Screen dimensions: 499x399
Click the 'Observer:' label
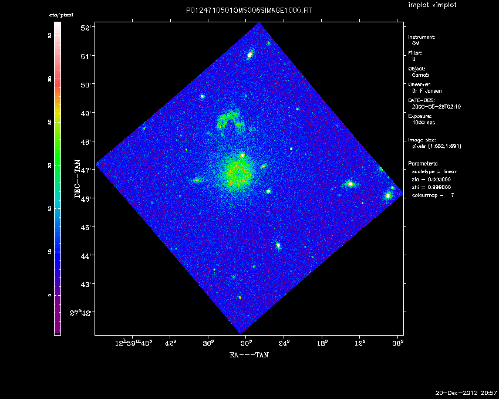pos(419,84)
